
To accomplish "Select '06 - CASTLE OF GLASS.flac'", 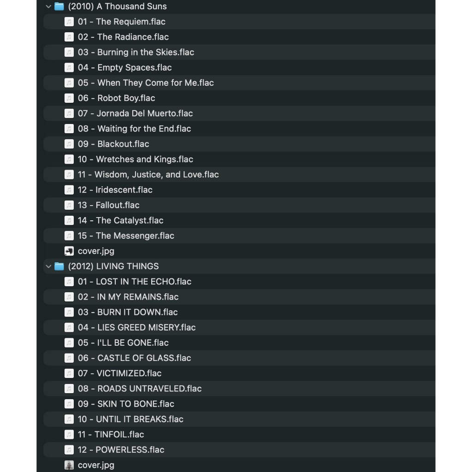I will (134, 358).
